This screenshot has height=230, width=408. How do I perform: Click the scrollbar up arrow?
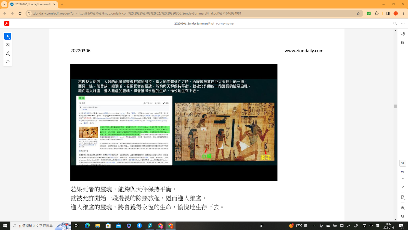395,30
